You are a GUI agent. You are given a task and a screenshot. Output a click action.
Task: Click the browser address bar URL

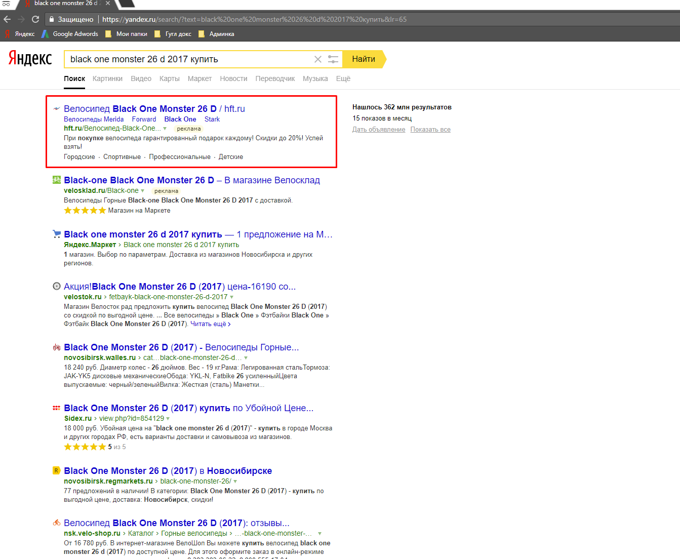tap(254, 19)
